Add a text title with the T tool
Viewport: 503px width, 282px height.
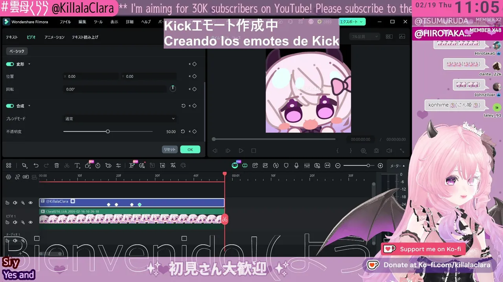pos(77,166)
